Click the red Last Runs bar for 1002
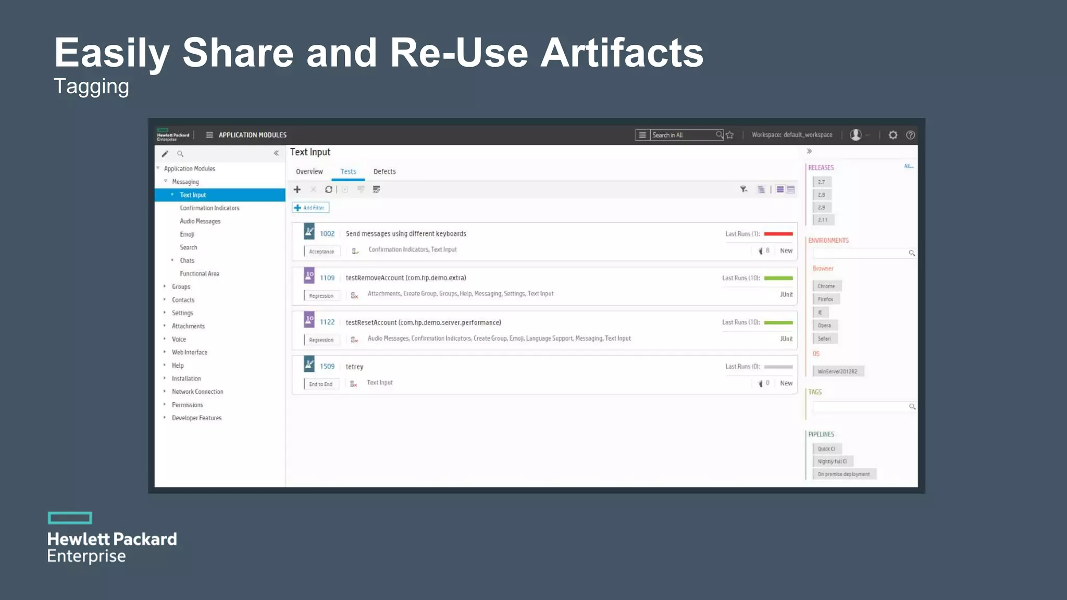The height and width of the screenshot is (600, 1067). 778,234
